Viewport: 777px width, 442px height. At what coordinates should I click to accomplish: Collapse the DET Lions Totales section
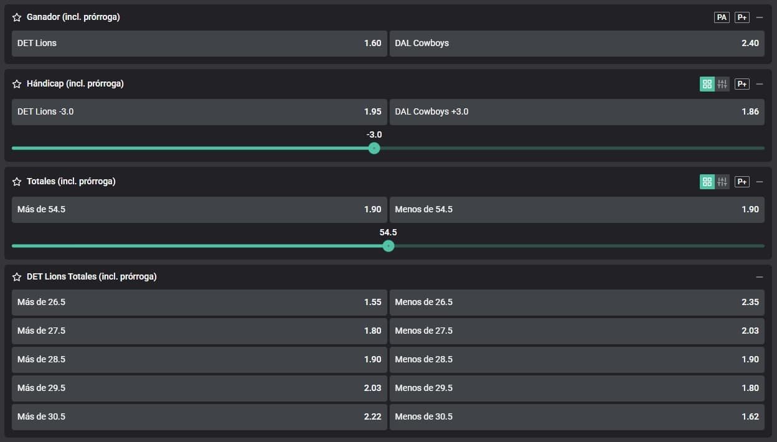tap(759, 277)
